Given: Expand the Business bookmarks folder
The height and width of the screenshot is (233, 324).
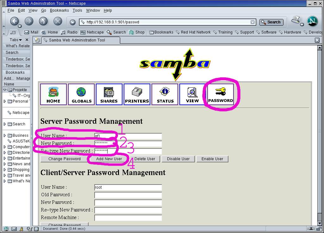Looking at the screenshot, I should point(5,135).
